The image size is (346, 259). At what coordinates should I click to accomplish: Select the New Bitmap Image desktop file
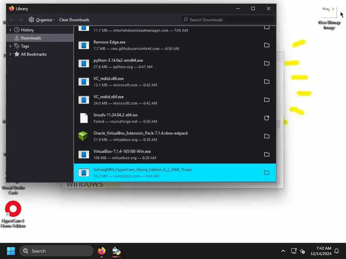pyautogui.click(x=329, y=18)
